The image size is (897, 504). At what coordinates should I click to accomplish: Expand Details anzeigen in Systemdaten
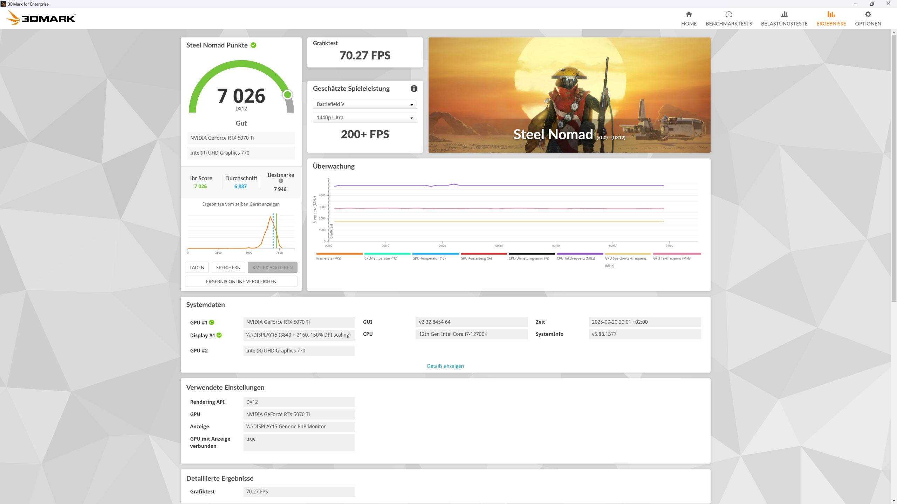click(445, 366)
